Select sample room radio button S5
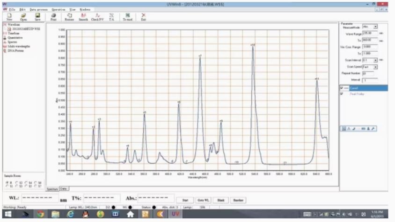This screenshot has width=395, height=222. pyautogui.click(x=26, y=186)
